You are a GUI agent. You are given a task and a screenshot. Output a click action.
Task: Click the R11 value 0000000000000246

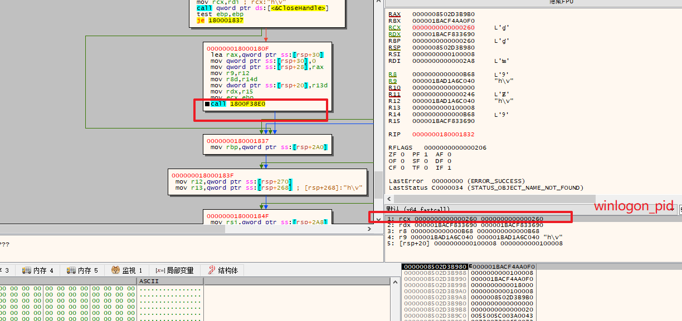click(x=444, y=94)
